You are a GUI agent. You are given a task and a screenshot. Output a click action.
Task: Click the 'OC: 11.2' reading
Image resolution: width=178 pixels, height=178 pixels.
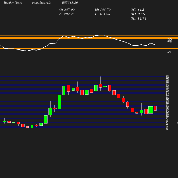tap(137, 10)
